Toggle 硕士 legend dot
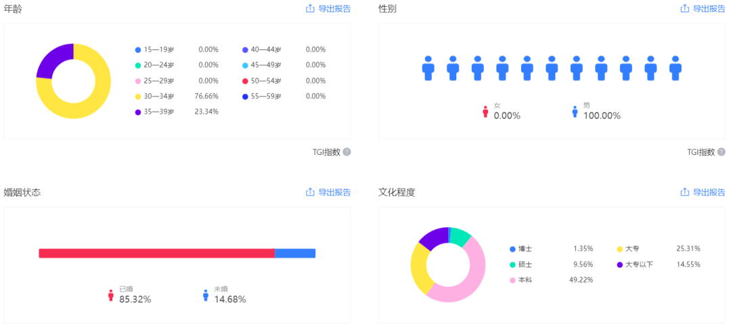 512,264
